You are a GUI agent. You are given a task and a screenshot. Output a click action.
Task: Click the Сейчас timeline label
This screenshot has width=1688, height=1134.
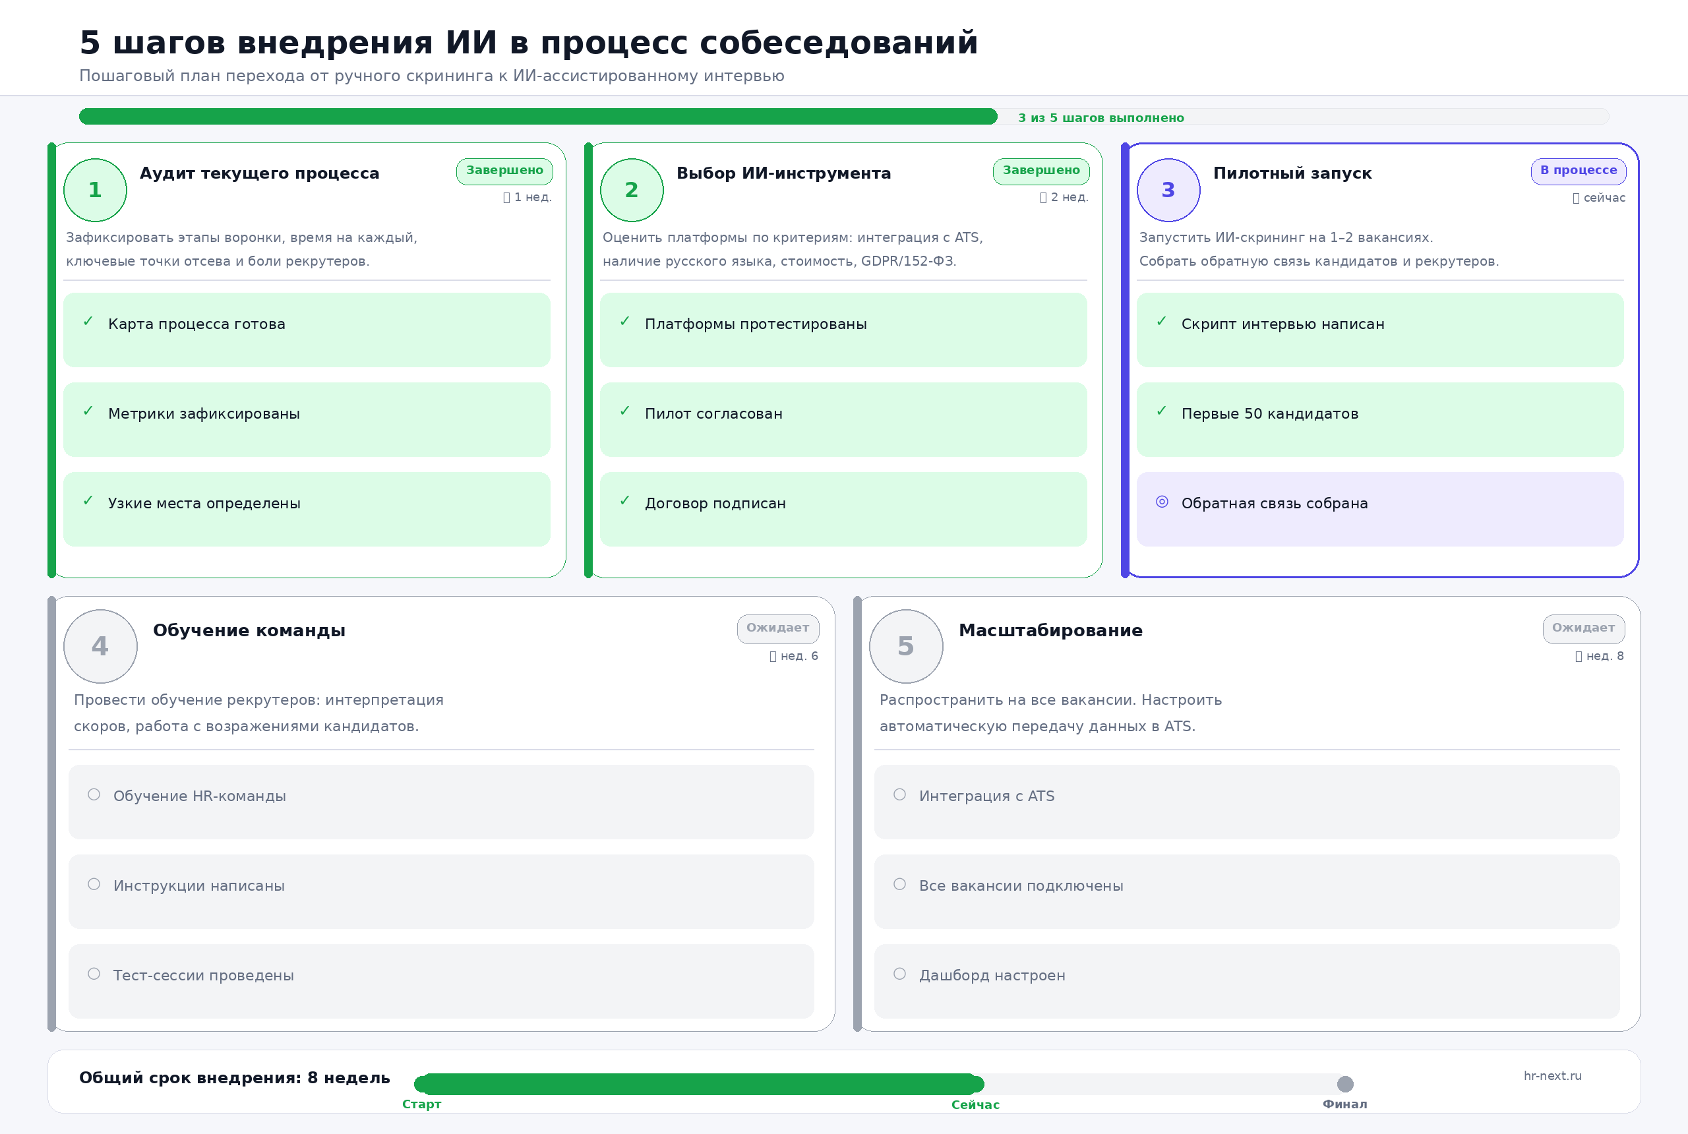(976, 1105)
